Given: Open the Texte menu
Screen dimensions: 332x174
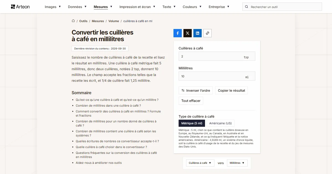Looking at the screenshot, I should point(169,7).
